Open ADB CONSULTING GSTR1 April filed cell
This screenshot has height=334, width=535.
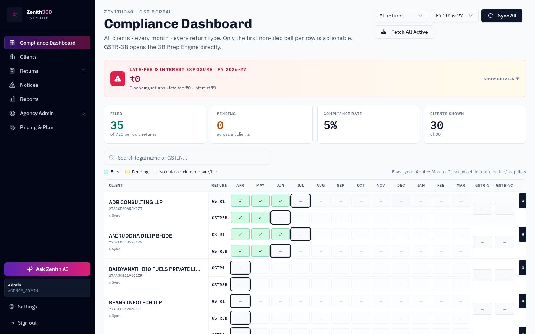tap(240, 201)
